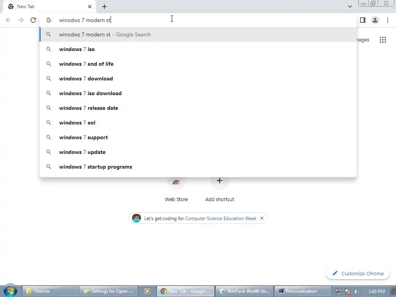Click the Action Center flag tray icon

click(348, 292)
